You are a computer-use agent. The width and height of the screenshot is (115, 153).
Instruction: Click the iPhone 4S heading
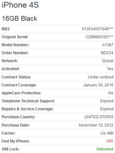pyautogui.click(x=20, y=5)
